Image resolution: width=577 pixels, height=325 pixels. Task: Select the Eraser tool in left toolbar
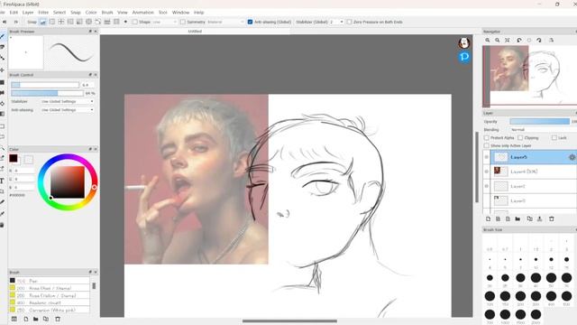[x=2, y=47]
